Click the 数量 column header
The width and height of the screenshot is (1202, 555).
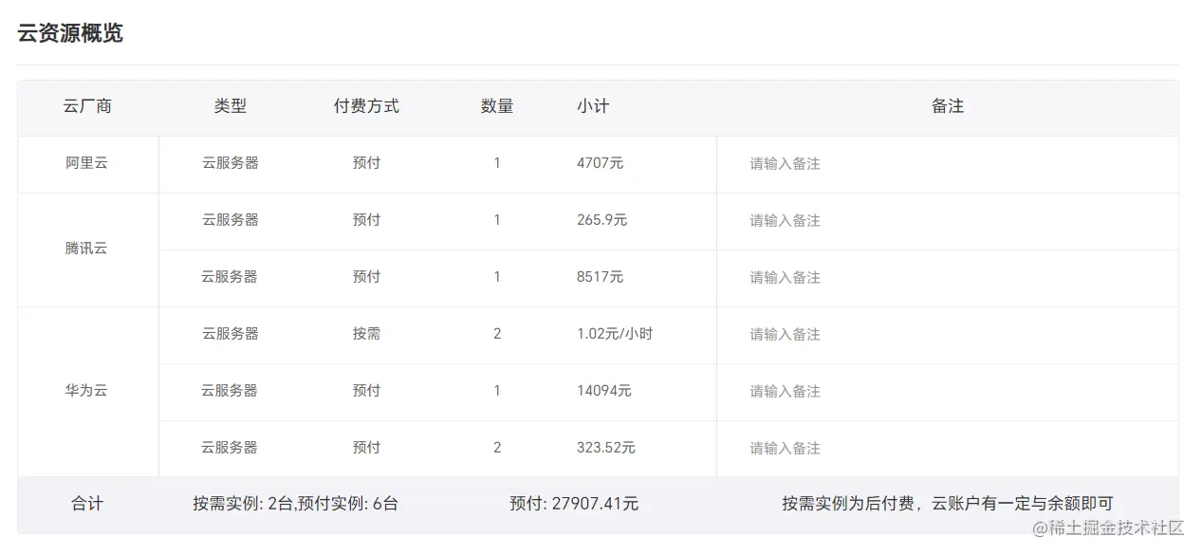pyautogui.click(x=497, y=106)
